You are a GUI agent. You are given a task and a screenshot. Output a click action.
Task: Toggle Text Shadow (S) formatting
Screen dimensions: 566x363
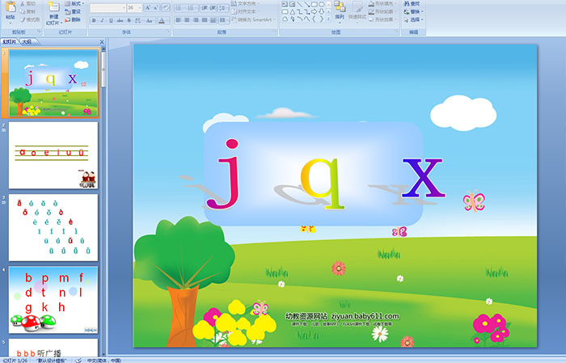click(x=129, y=20)
